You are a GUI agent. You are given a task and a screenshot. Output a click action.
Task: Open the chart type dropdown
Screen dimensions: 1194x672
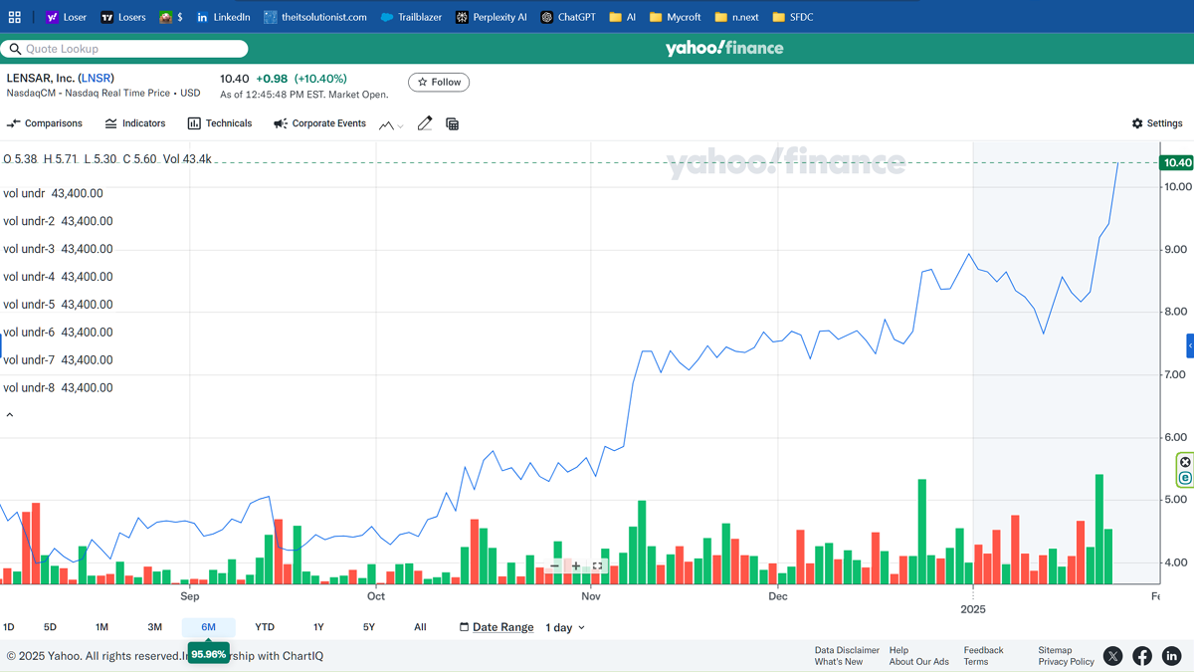click(x=391, y=124)
